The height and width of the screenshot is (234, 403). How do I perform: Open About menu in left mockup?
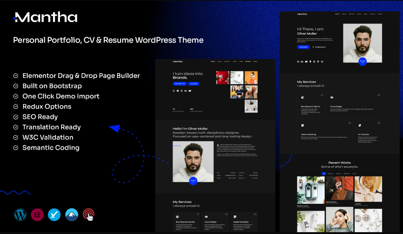(220, 61)
